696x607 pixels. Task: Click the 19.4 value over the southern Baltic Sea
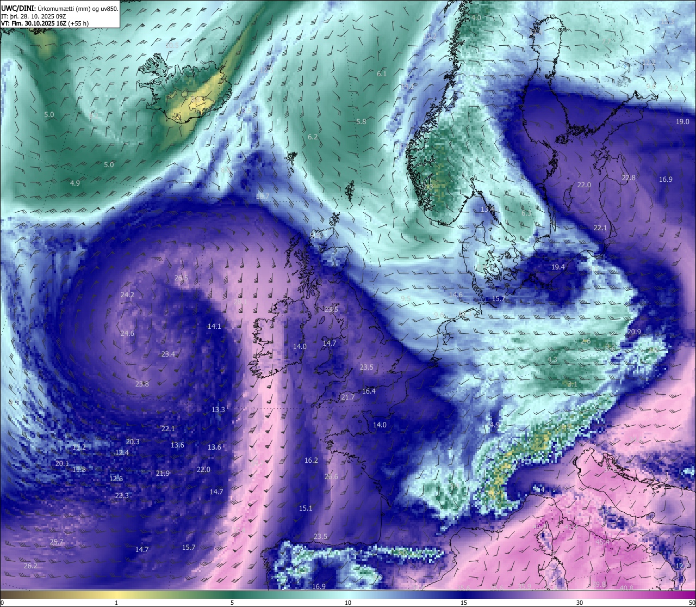[x=558, y=267]
